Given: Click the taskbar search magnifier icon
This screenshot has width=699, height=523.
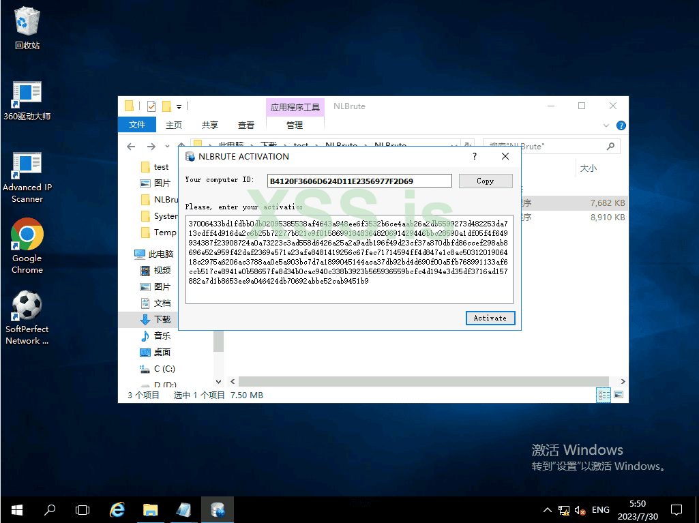Looking at the screenshot, I should tap(50, 509).
